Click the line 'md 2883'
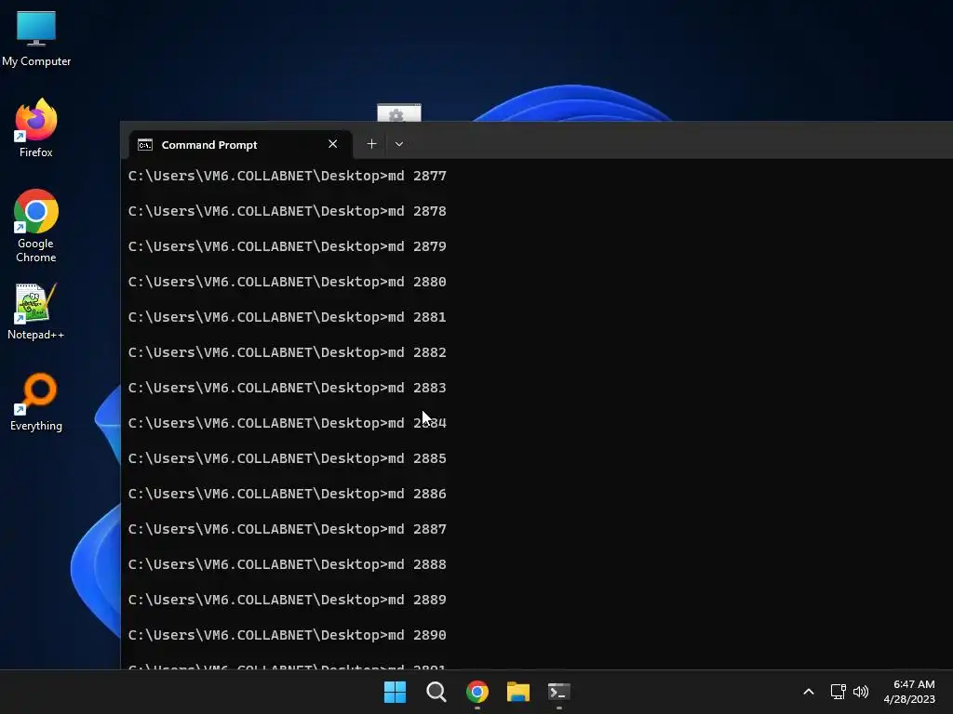 point(287,388)
